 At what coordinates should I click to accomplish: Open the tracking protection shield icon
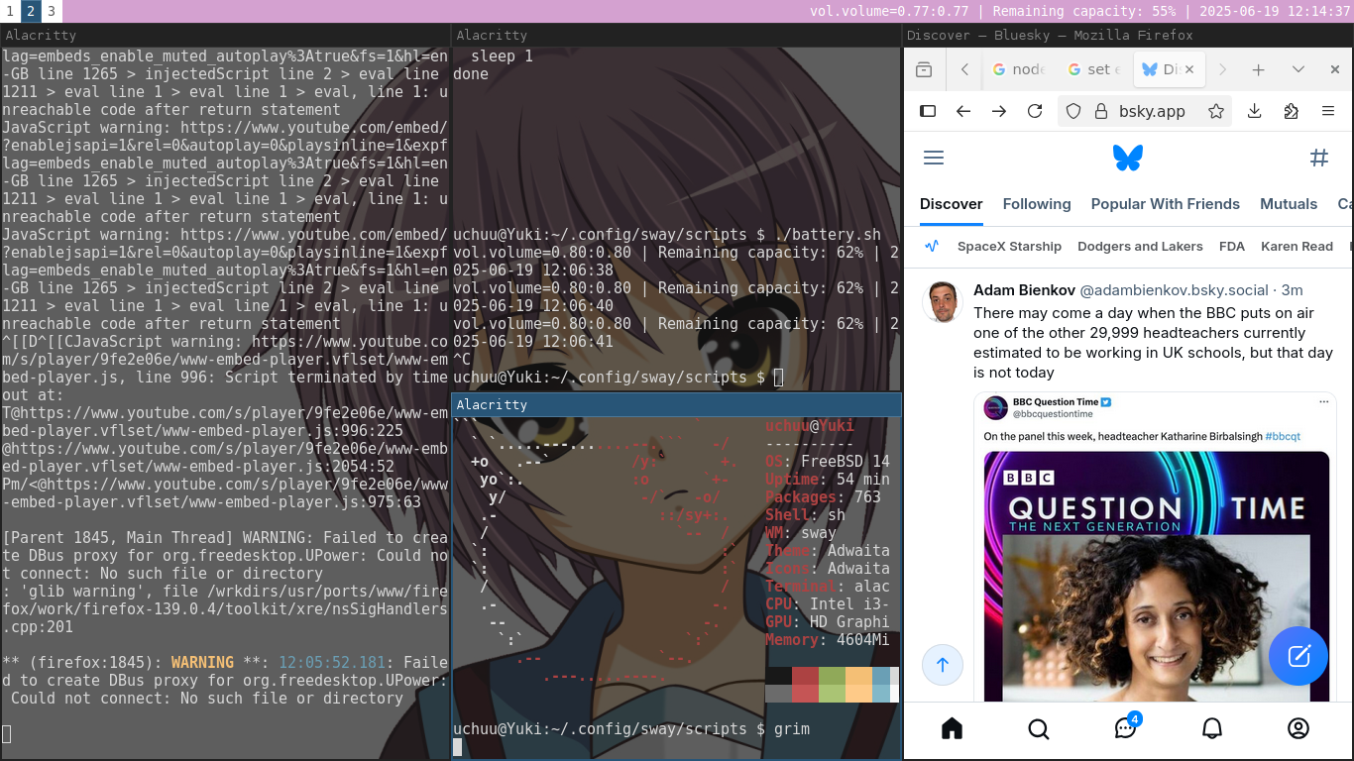point(1073,111)
